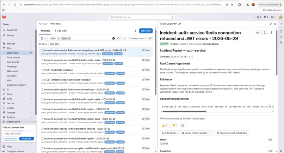The width and height of the screenshot is (284, 153).
Task: Click the Upgrade trial button
Action: tap(26, 139)
